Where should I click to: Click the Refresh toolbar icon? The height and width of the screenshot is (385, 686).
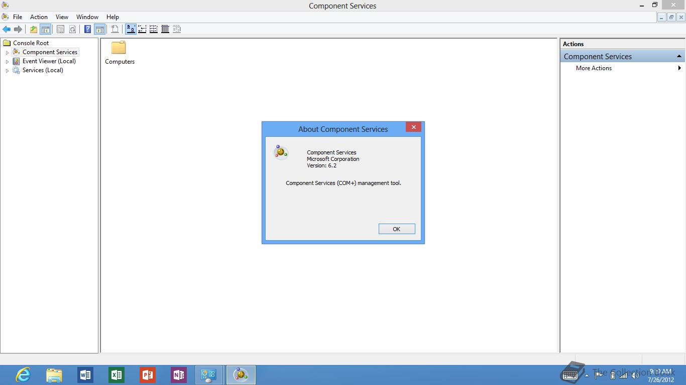[72, 29]
